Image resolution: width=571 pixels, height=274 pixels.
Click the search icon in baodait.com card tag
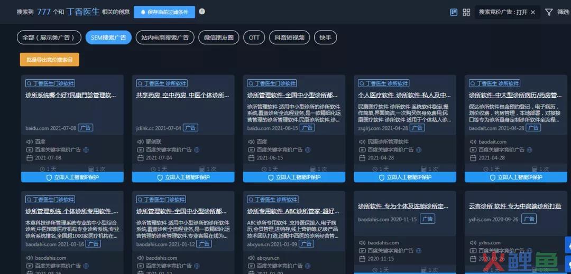coord(473,83)
